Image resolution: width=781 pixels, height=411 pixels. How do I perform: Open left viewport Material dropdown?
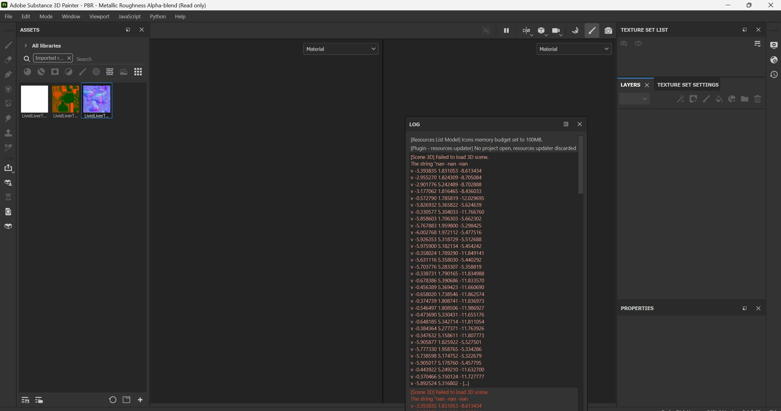[x=341, y=49]
